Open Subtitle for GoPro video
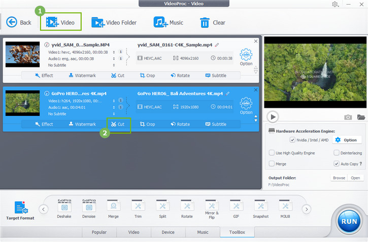 coord(216,124)
